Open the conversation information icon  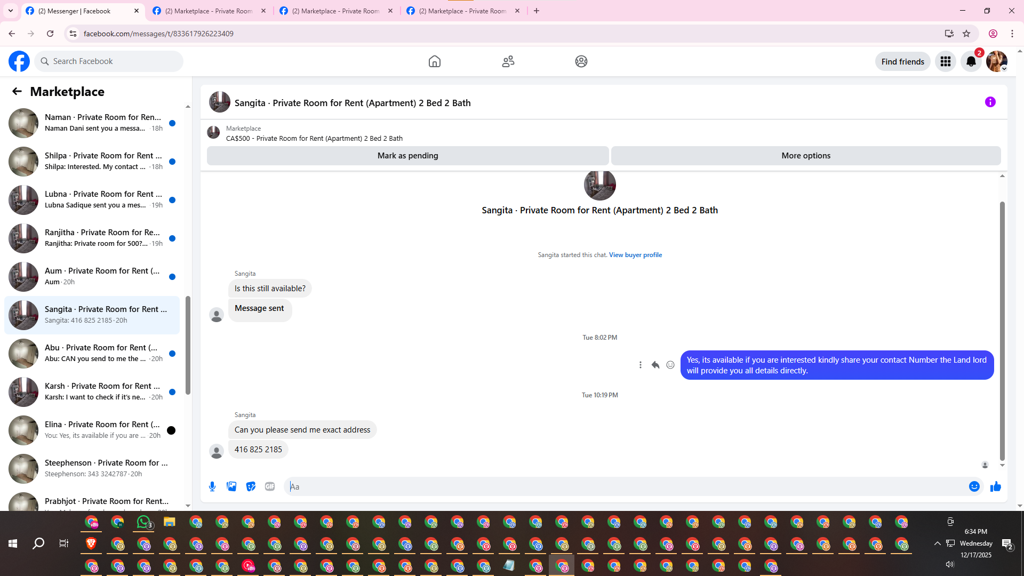[x=990, y=102]
